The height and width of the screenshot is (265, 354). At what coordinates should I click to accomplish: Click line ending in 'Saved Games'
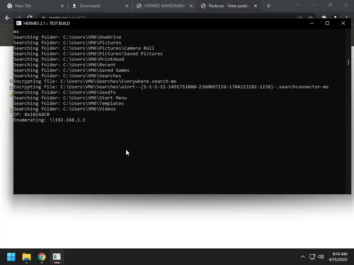(x=71, y=70)
